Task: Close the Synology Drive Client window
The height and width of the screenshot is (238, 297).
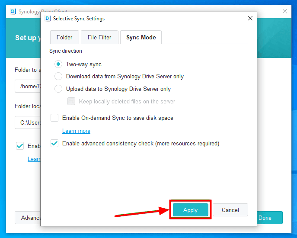Action: [x=285, y=11]
